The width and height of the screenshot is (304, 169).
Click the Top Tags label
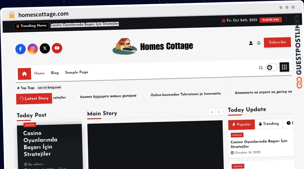(26, 88)
